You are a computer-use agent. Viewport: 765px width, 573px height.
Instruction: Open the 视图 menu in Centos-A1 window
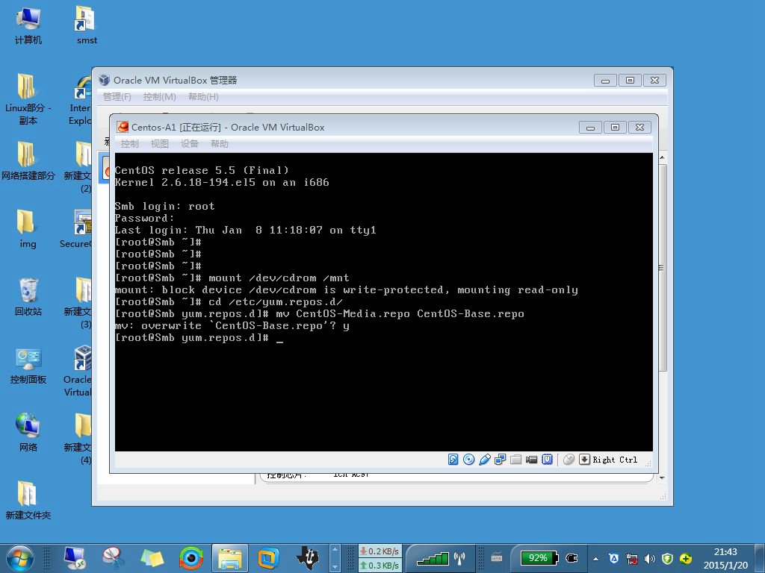coord(160,144)
